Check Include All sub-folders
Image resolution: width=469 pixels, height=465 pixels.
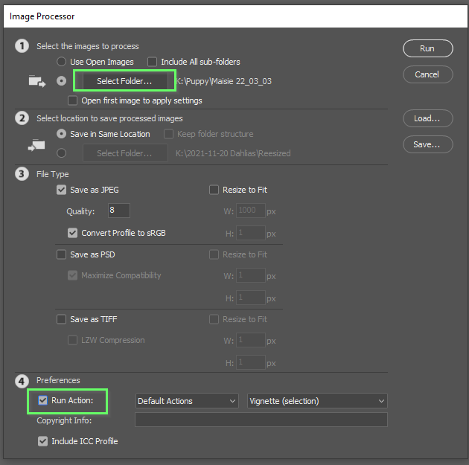153,62
